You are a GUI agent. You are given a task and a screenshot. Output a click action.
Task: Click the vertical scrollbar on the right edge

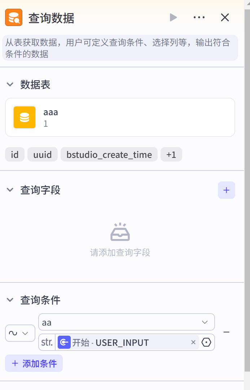click(x=248, y=181)
